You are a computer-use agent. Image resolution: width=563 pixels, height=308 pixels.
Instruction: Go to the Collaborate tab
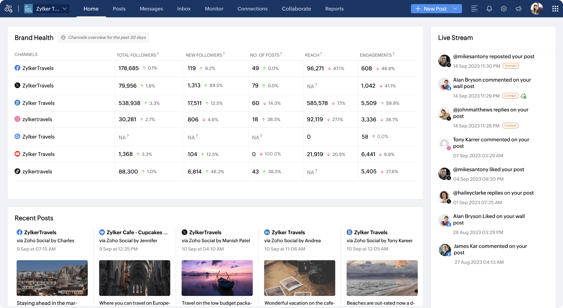pyautogui.click(x=296, y=9)
